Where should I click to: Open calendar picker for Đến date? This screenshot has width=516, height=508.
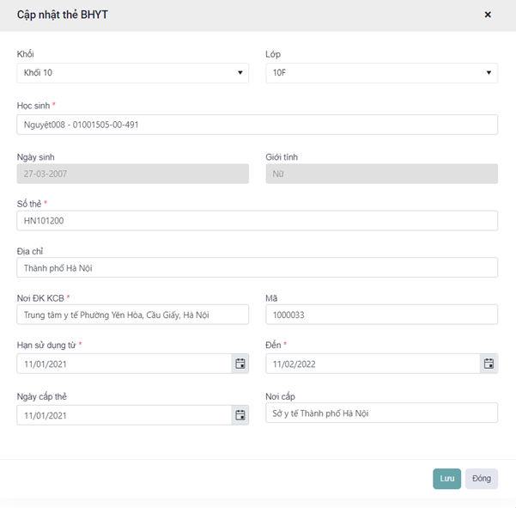tap(489, 364)
